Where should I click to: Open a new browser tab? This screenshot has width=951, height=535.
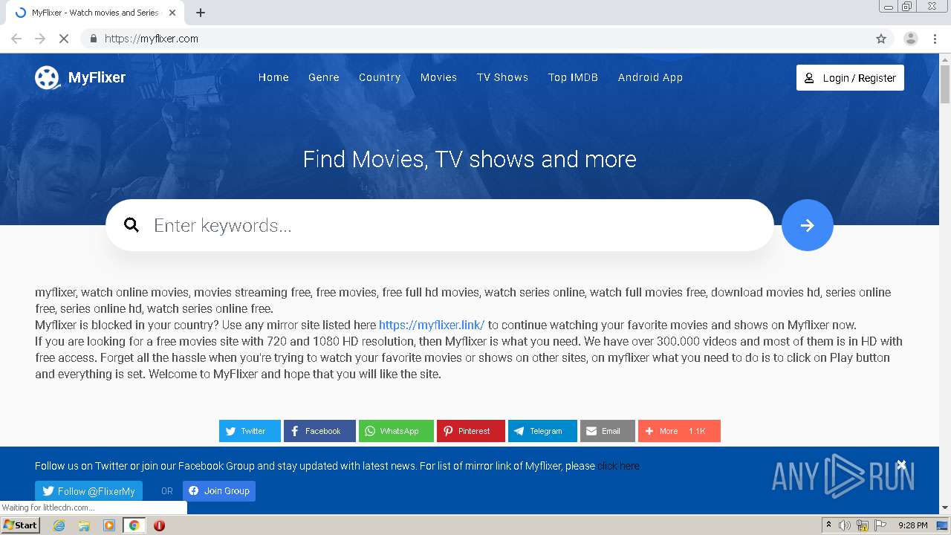click(201, 13)
